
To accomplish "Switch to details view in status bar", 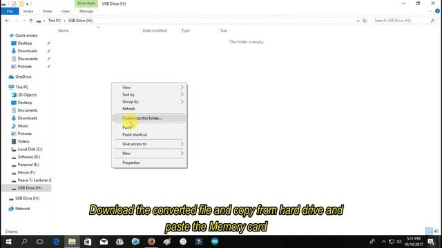I will (429, 231).
